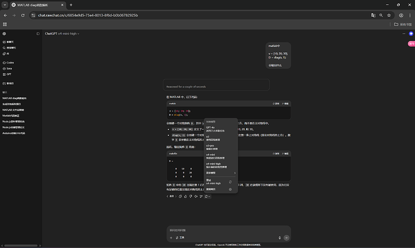Open the 'Arduino' chat in history

(x=14, y=133)
